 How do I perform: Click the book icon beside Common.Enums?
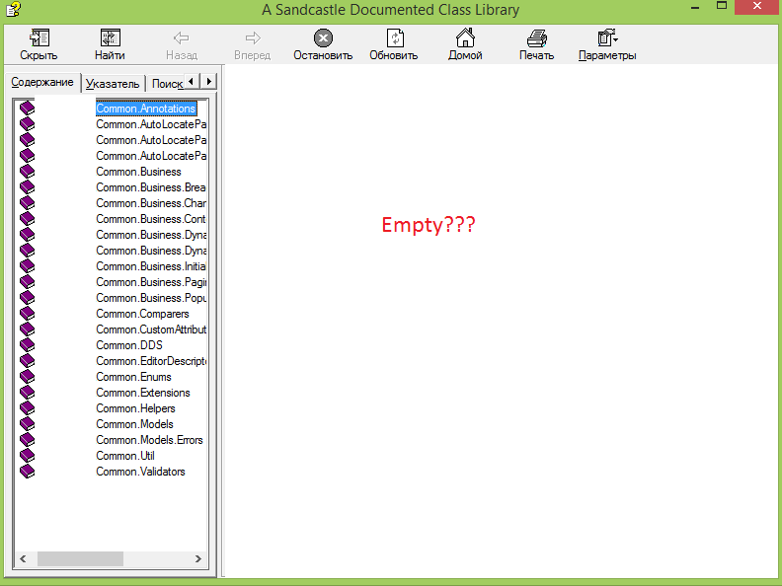(x=27, y=377)
